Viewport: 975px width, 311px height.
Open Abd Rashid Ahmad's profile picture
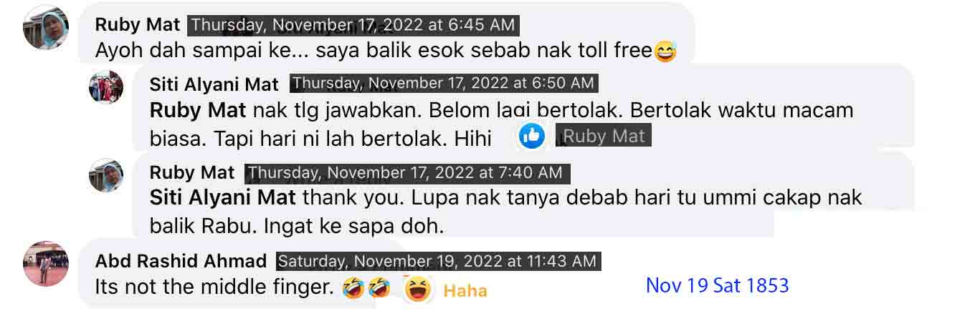click(46, 264)
